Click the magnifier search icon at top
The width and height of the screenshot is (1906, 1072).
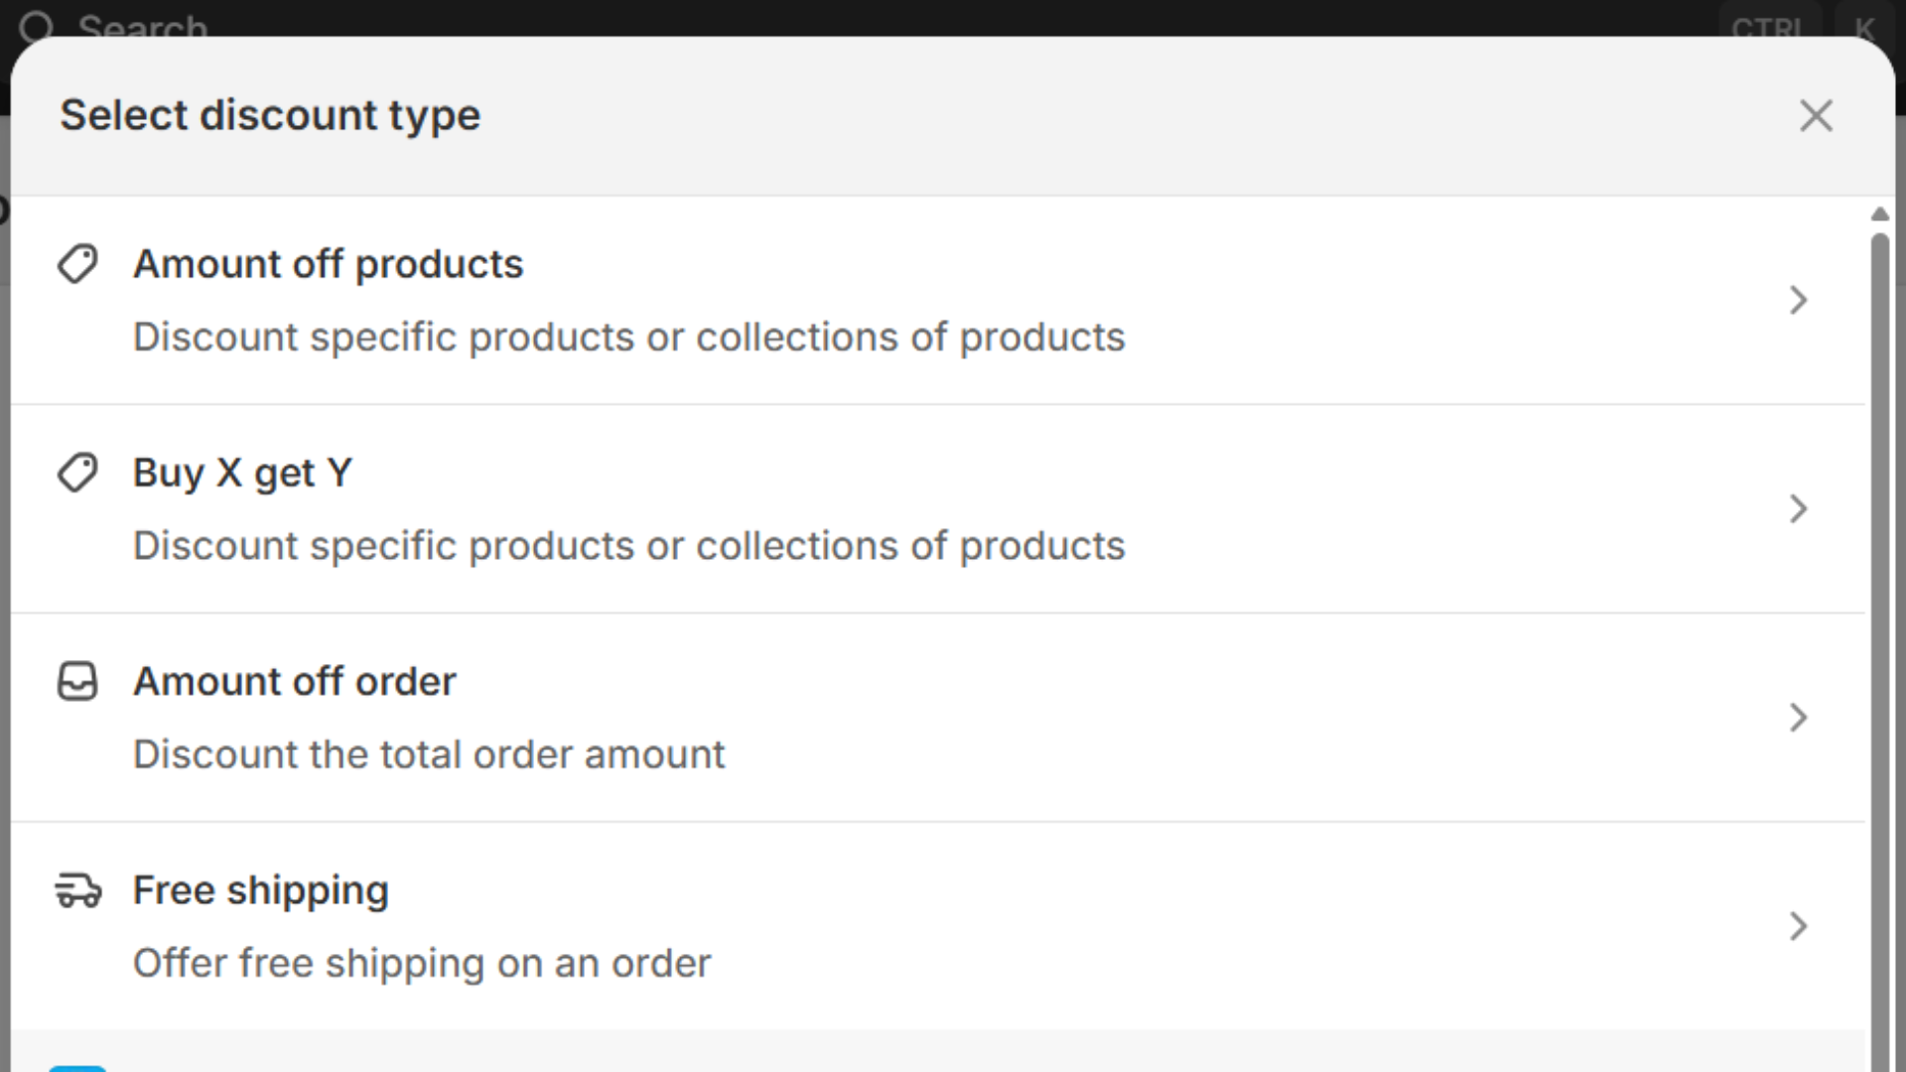[x=37, y=24]
